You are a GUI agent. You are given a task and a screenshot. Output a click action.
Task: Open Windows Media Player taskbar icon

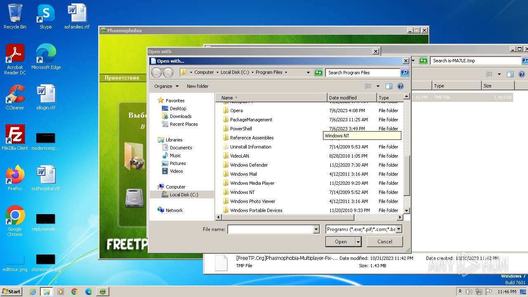coord(61,292)
